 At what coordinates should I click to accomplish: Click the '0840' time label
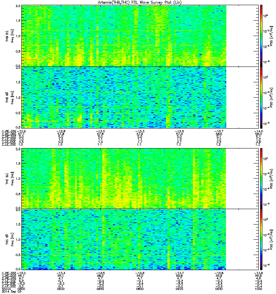(100, 289)
